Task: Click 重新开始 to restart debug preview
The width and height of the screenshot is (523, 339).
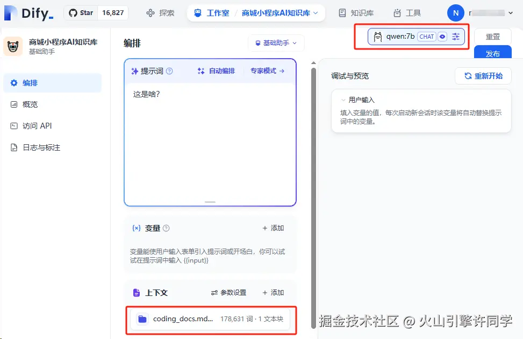Action: point(483,76)
